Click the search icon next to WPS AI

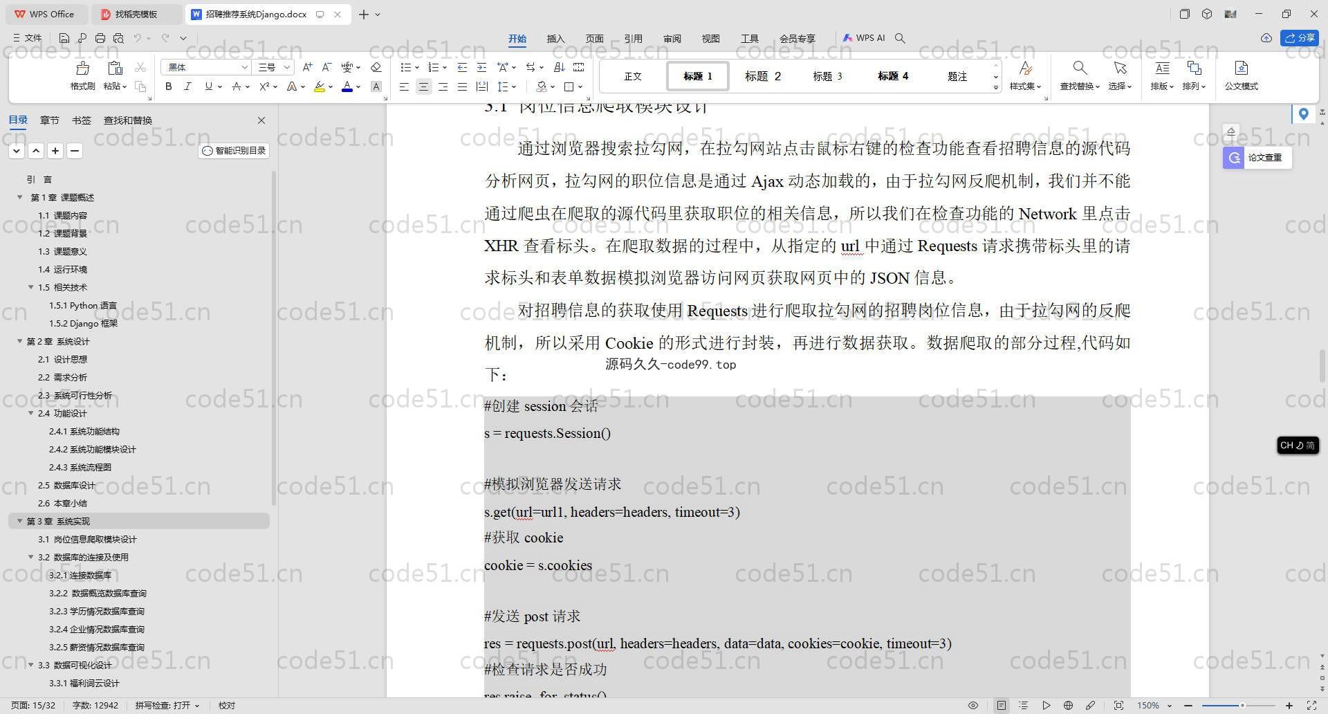pos(900,38)
